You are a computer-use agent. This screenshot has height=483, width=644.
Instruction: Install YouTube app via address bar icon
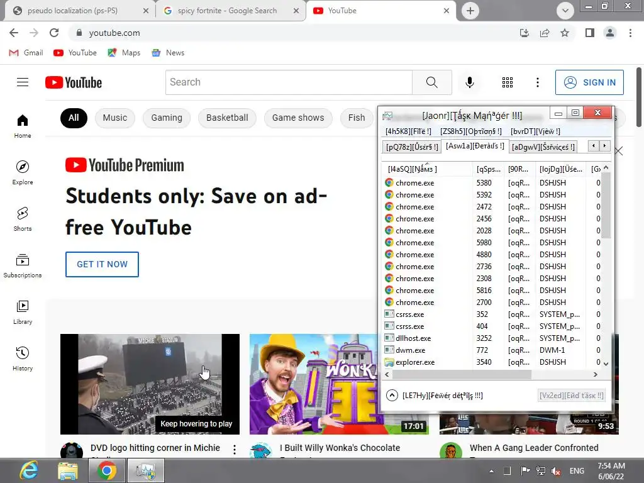pos(524,33)
